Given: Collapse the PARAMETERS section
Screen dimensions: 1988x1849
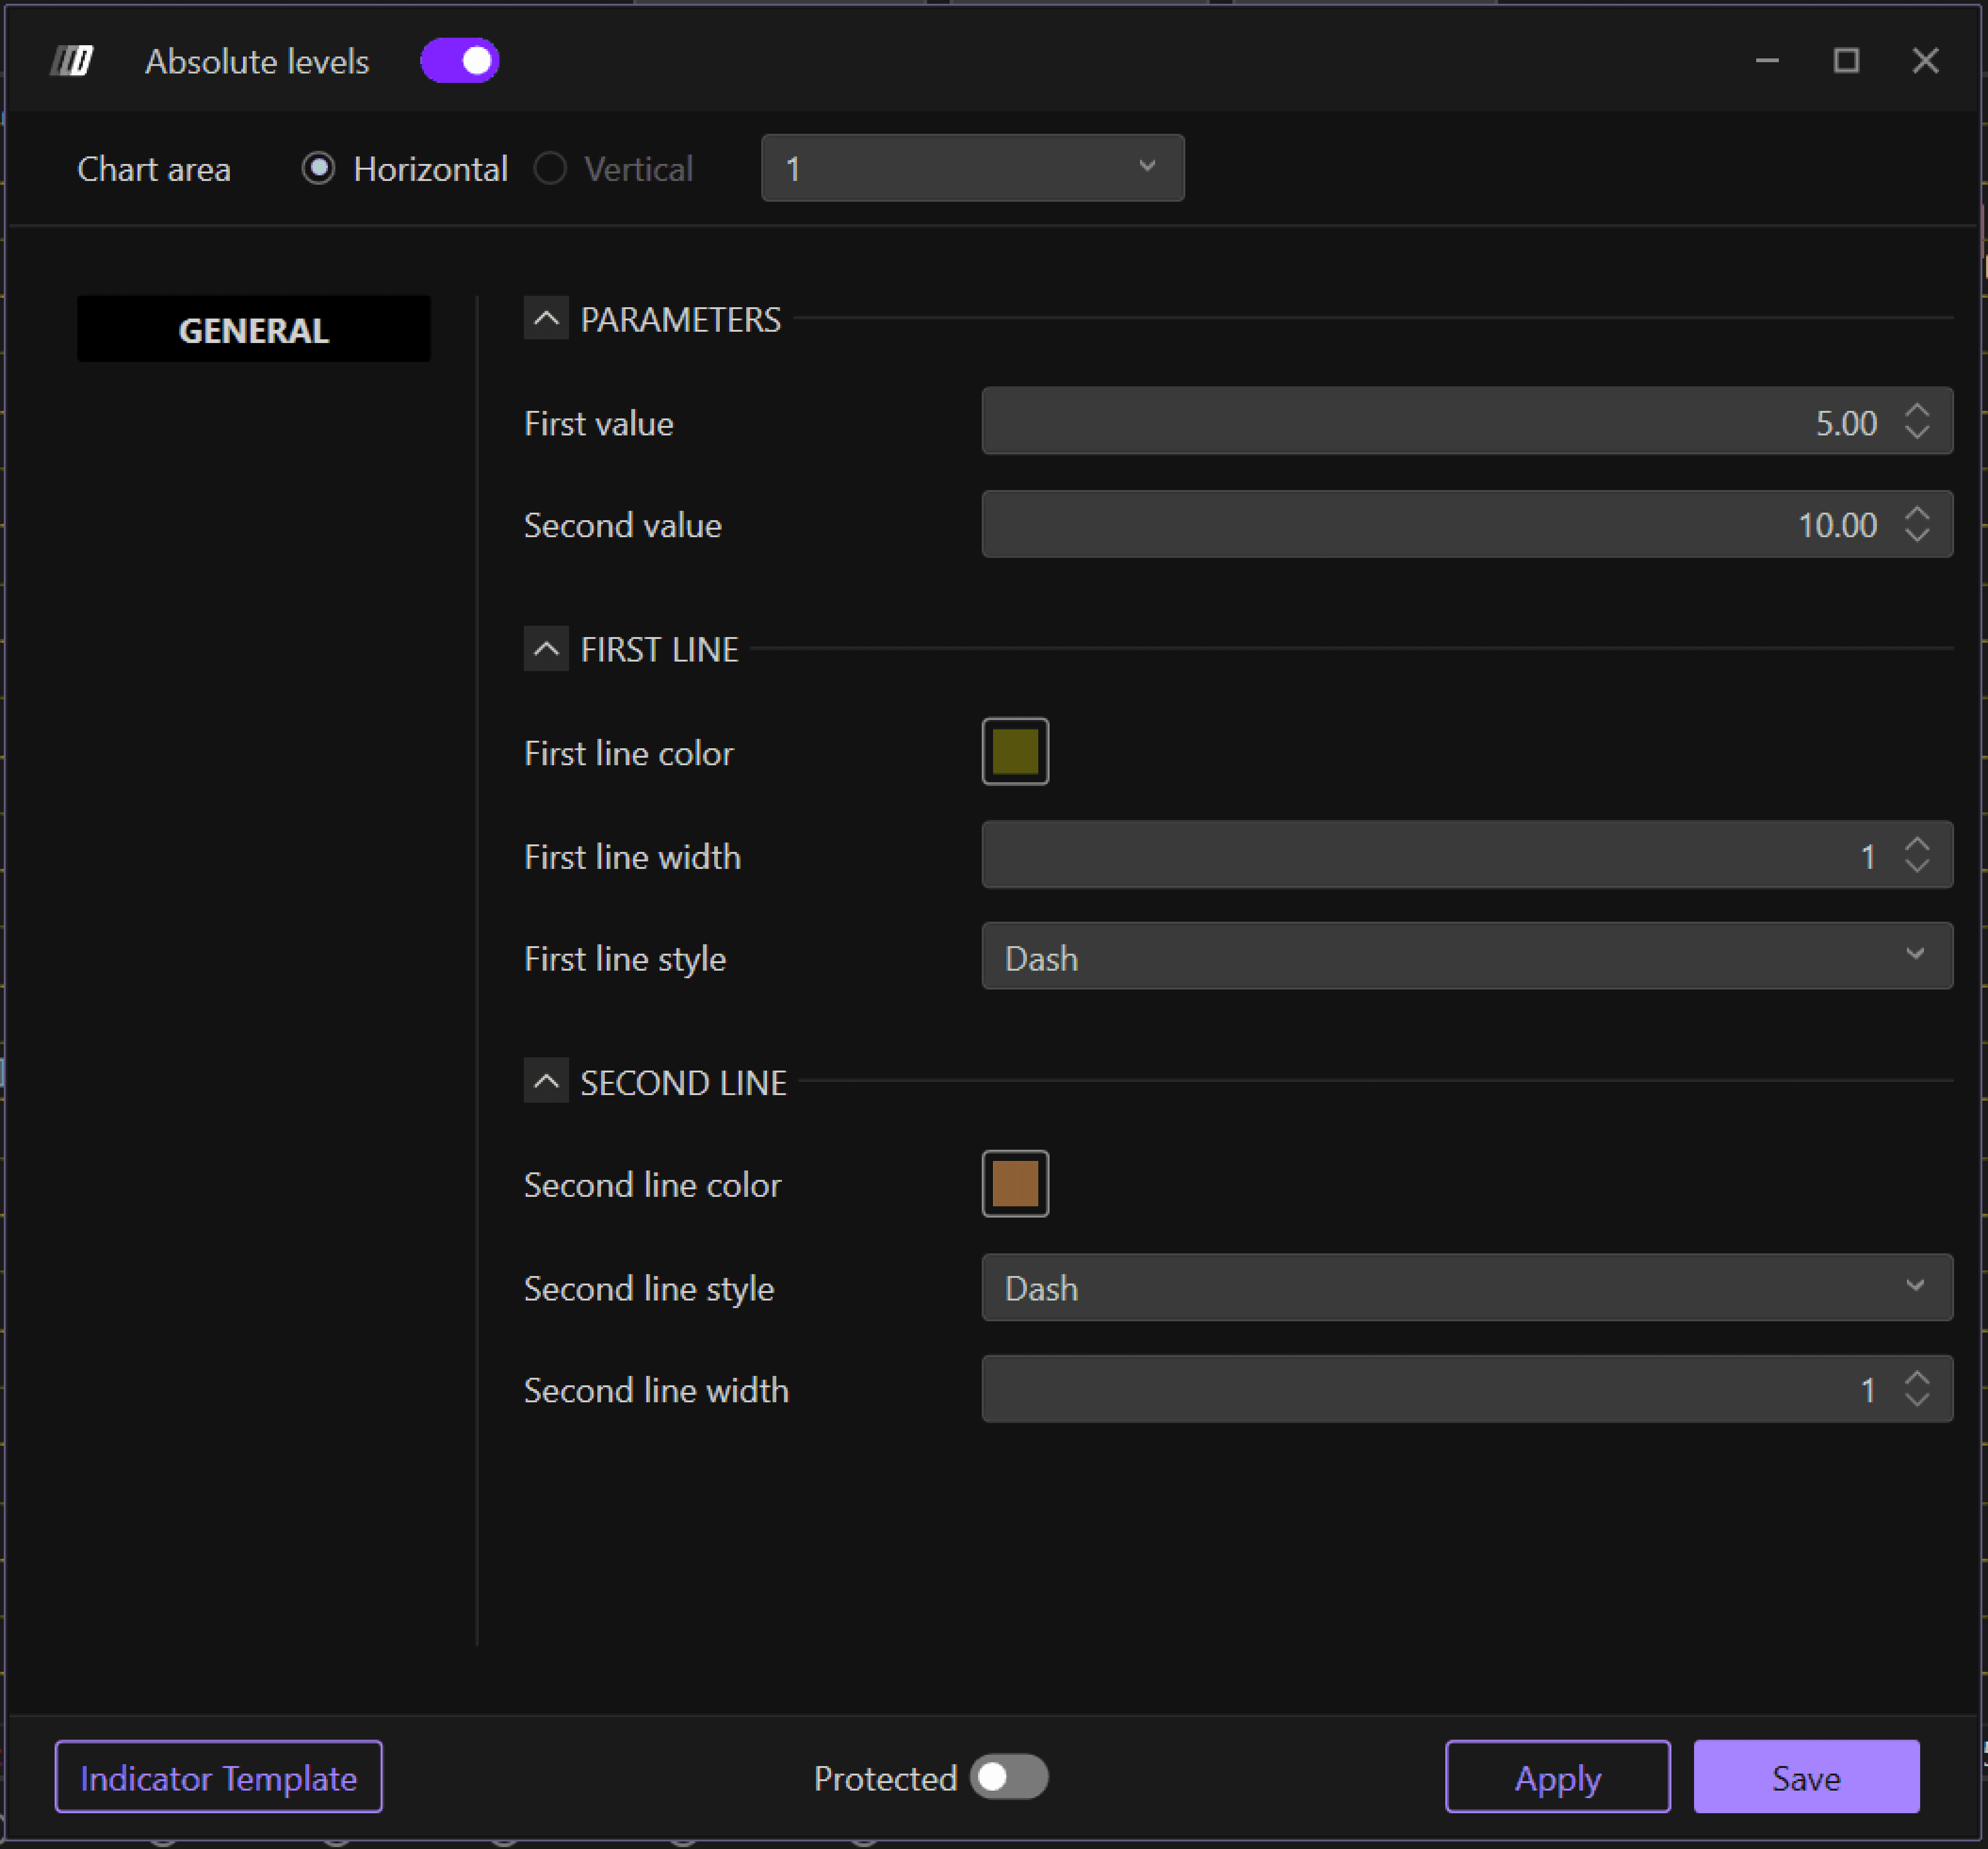Looking at the screenshot, I should (546, 319).
